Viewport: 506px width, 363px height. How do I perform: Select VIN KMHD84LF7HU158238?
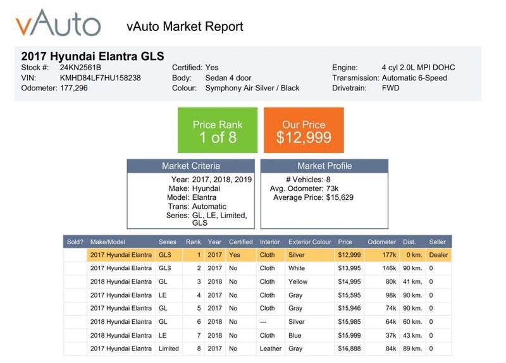[101, 78]
